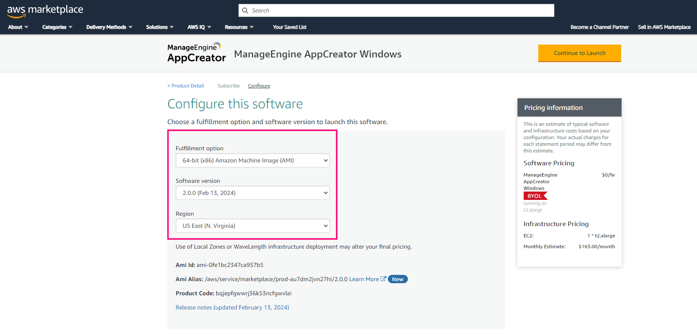Click the external link icon beside Learn More
The image size is (697, 334).
click(383, 279)
